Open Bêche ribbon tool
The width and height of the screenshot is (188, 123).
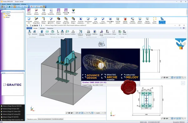pos(62,32)
